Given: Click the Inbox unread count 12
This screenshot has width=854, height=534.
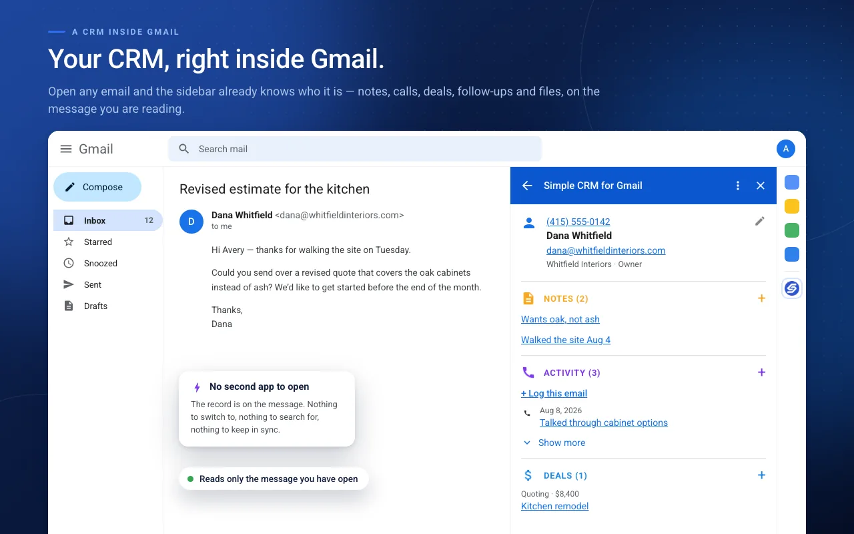Looking at the screenshot, I should (149, 220).
